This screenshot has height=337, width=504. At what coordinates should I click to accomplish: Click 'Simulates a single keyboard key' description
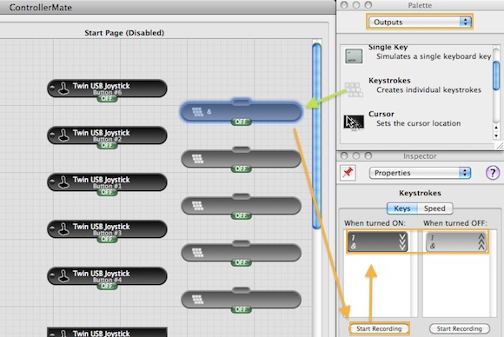point(434,56)
